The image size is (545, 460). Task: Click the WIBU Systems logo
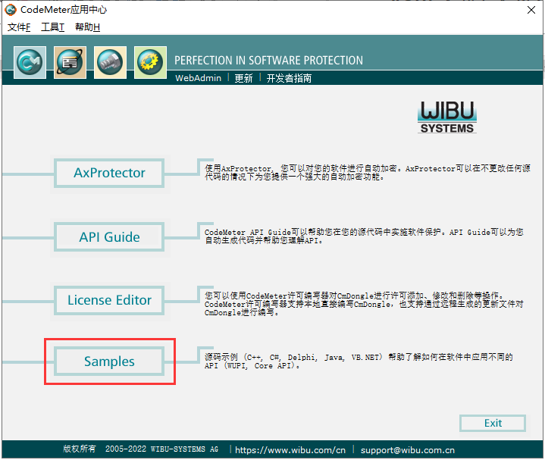pos(447,117)
